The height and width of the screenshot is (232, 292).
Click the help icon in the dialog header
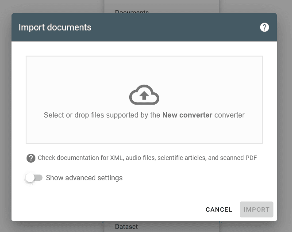265,27
